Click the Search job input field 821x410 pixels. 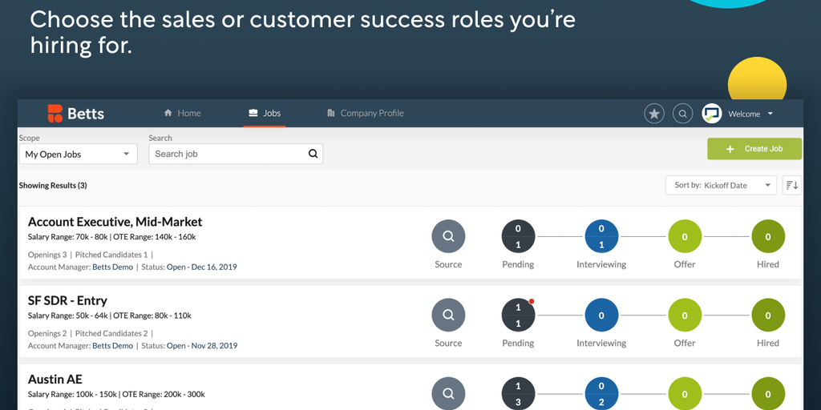[229, 155]
